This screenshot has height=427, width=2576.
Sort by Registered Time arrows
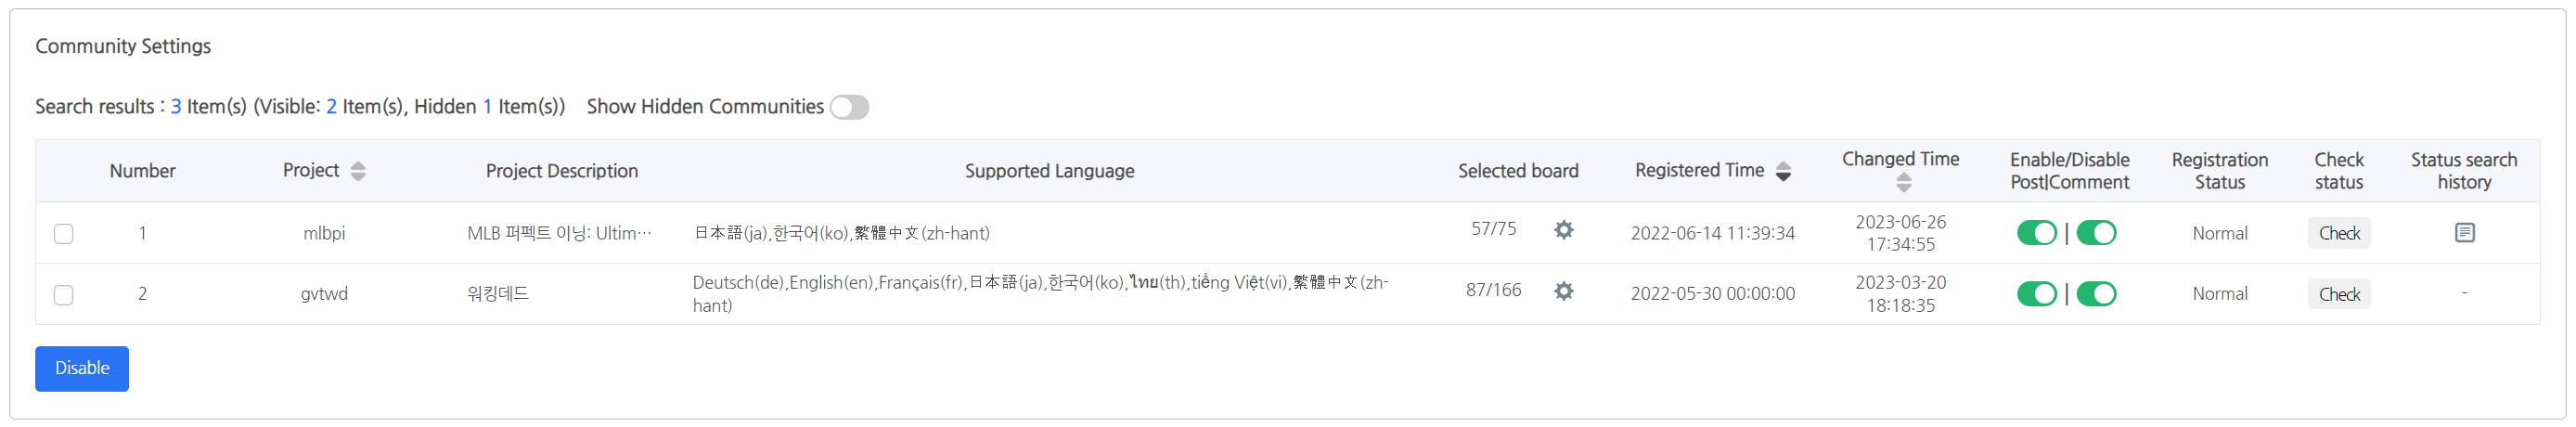tap(1783, 171)
